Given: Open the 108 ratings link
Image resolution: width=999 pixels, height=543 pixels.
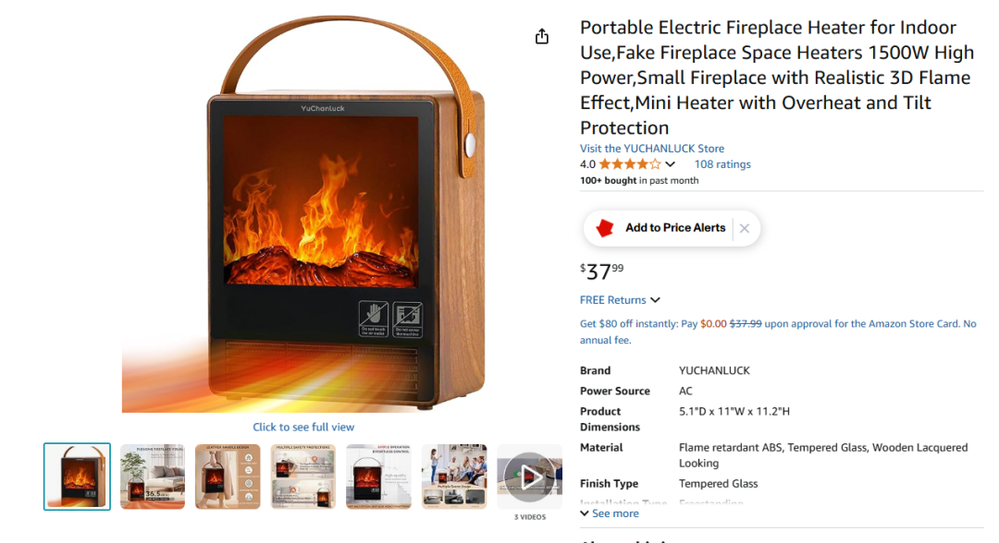Looking at the screenshot, I should [x=722, y=164].
